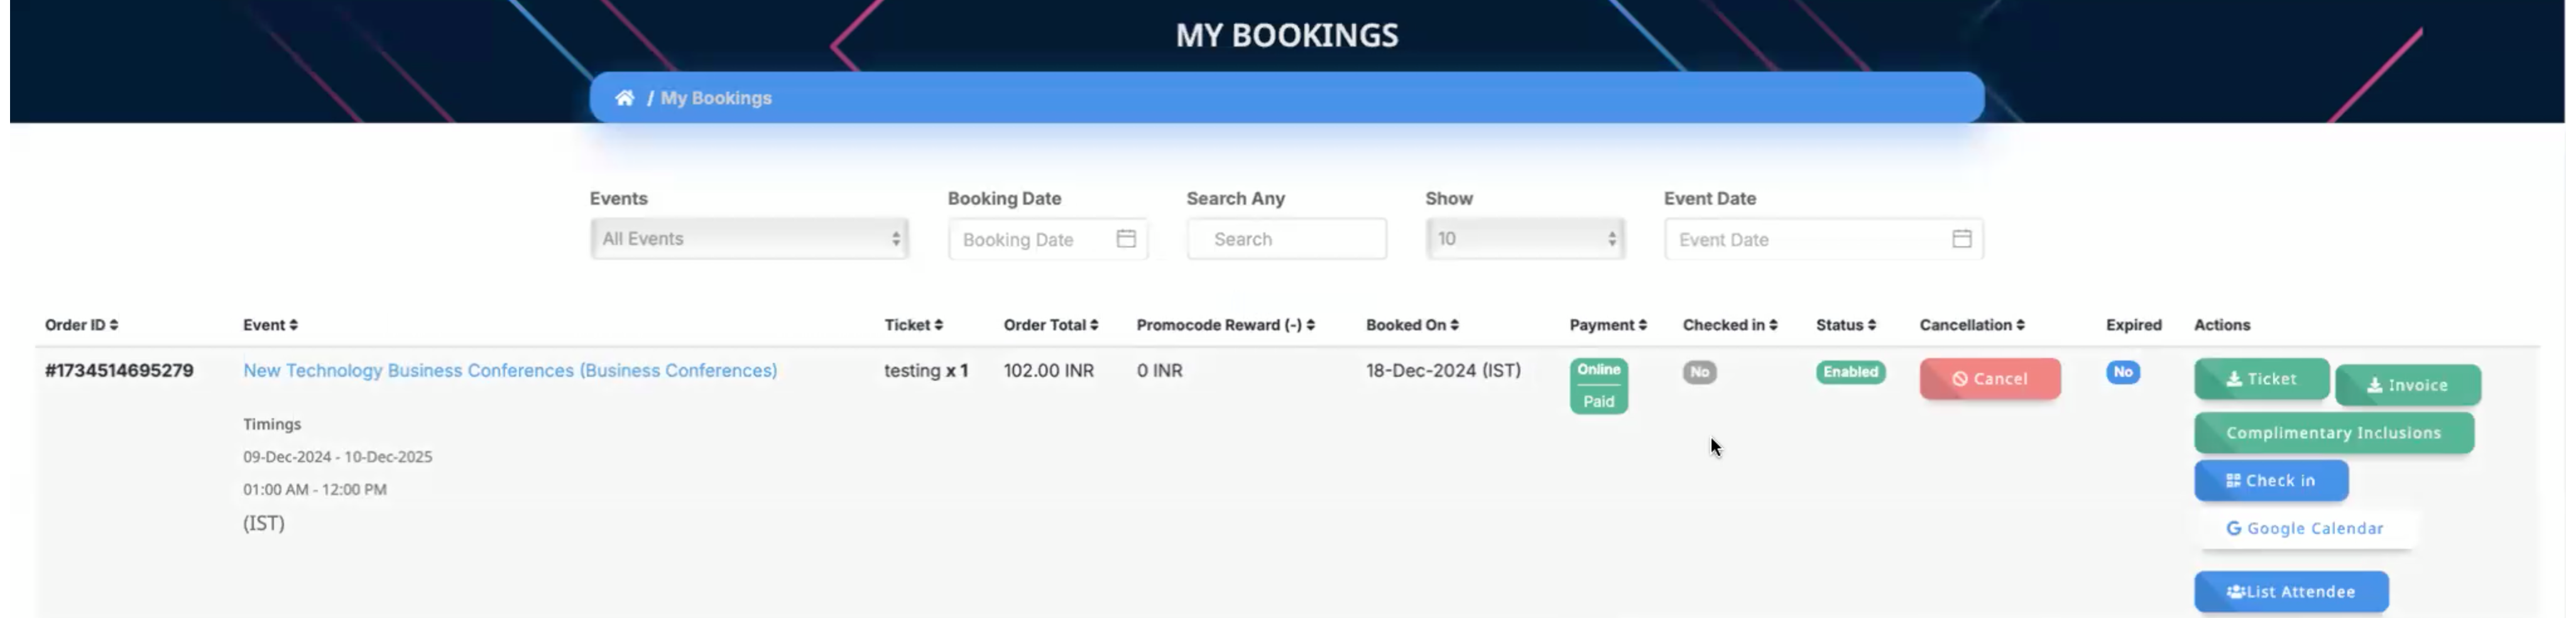Sort table by Payment column
Image resolution: width=2576 pixels, height=618 pixels.
1608,325
